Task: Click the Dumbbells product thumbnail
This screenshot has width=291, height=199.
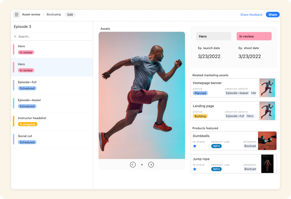Action: pos(268,141)
